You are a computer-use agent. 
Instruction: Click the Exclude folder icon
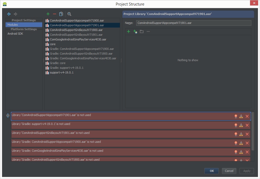(142, 31)
